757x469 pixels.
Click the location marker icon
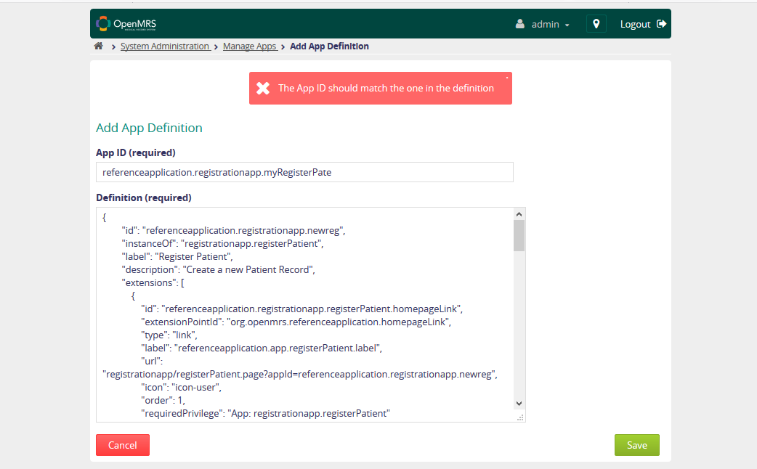coord(596,24)
